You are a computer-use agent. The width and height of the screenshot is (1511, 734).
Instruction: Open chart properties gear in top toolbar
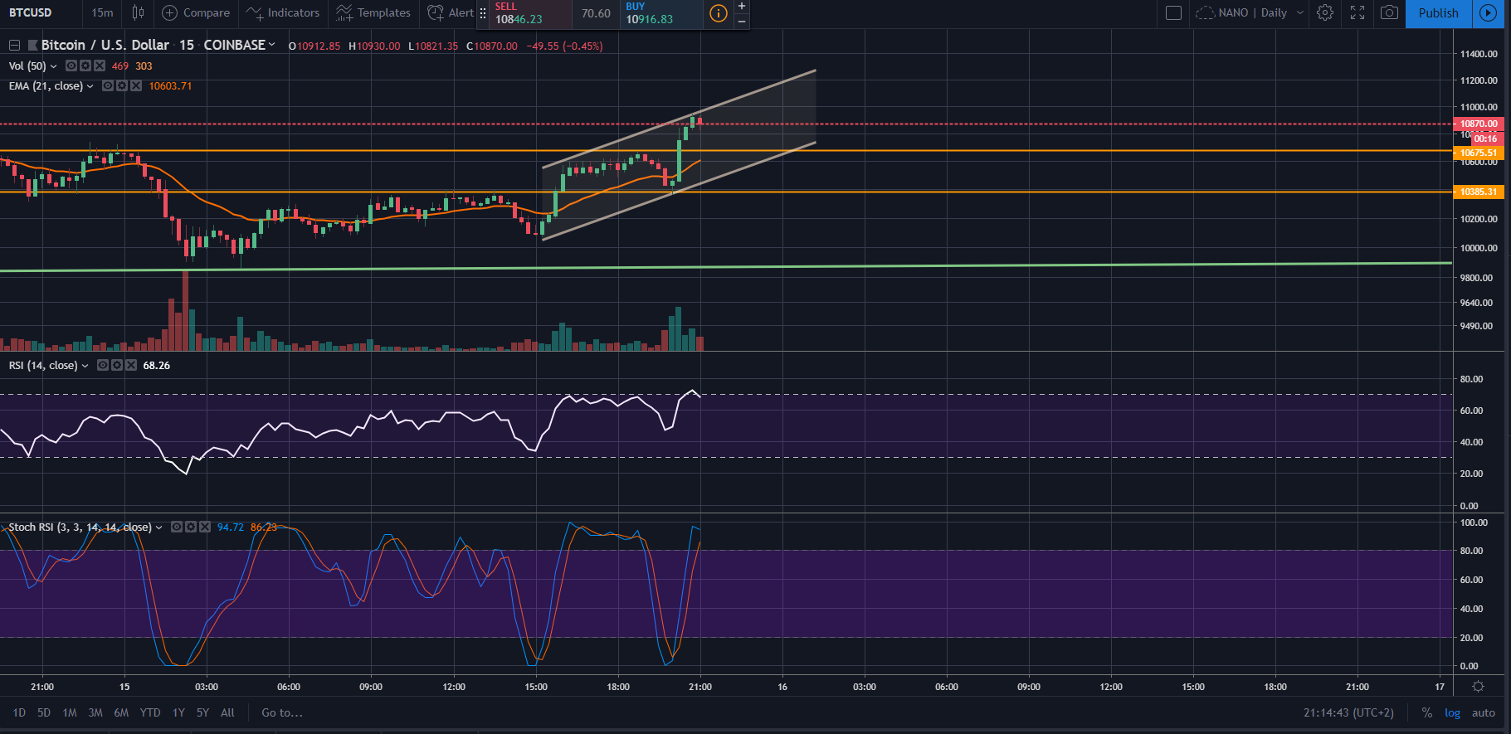[1325, 12]
